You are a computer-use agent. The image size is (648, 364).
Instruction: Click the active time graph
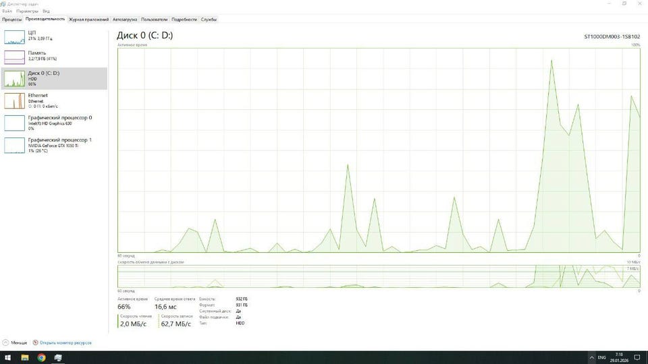pyautogui.click(x=379, y=150)
